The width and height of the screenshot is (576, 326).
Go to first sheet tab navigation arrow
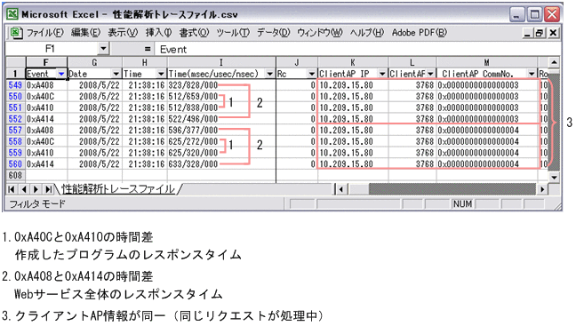pos(12,189)
